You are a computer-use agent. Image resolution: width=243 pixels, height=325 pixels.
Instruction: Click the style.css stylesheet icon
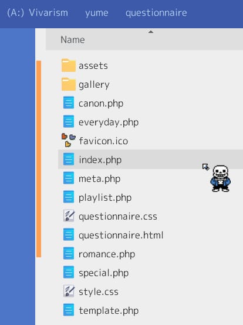coord(69,291)
